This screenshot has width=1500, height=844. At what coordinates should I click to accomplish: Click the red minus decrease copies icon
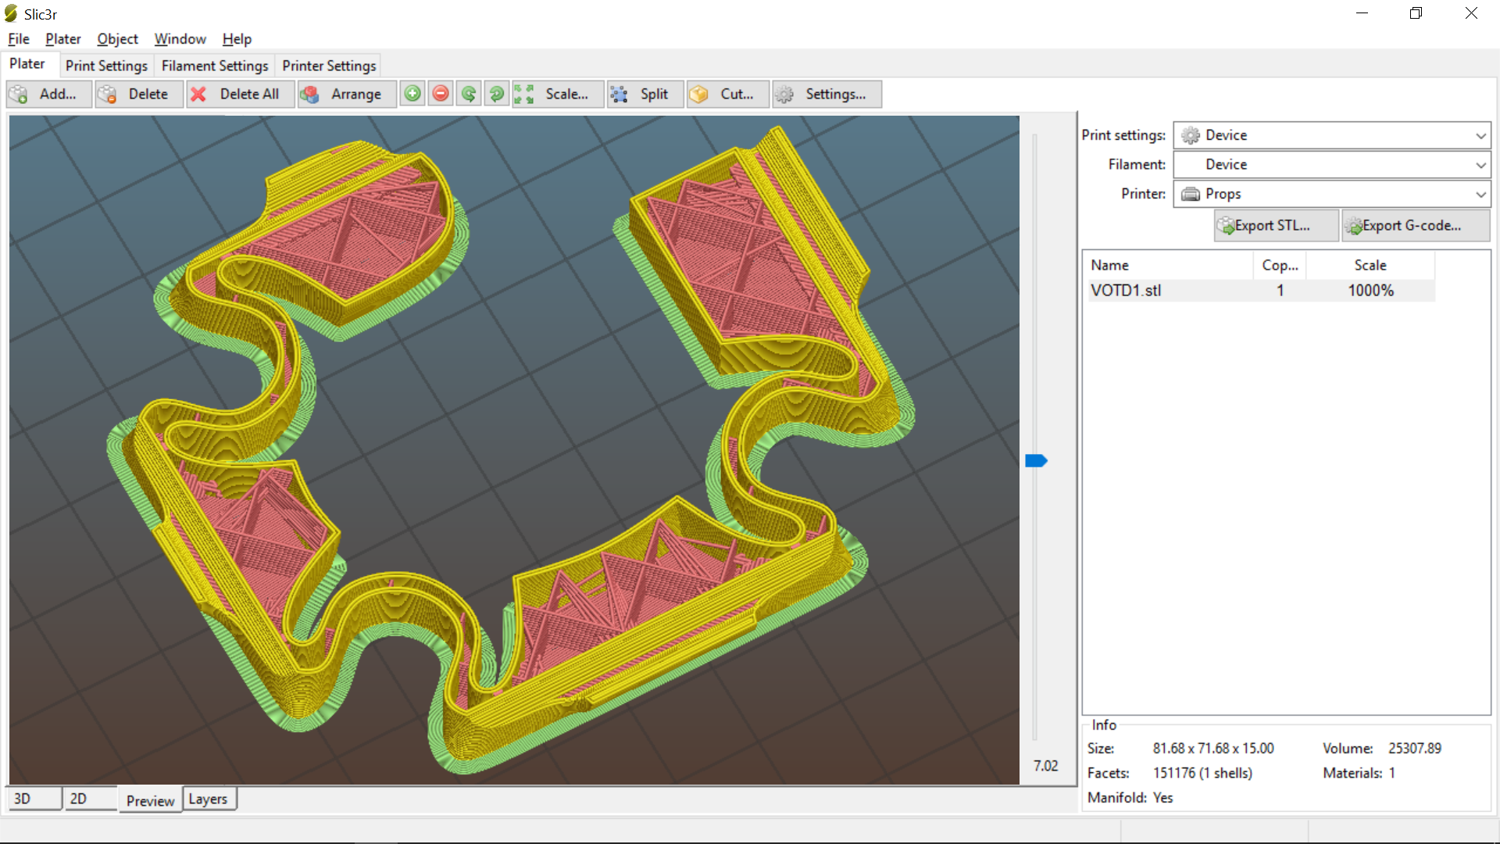(441, 94)
